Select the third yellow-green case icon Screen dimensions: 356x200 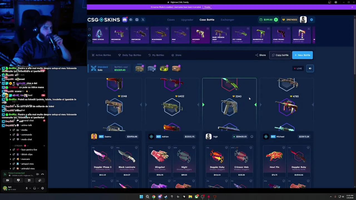pyautogui.click(x=164, y=68)
